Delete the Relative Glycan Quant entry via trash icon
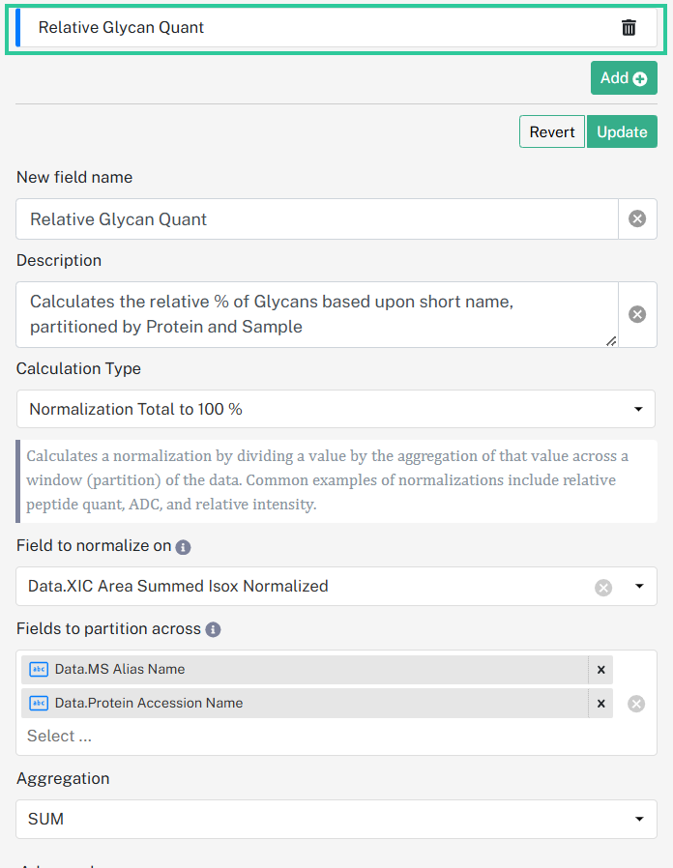This screenshot has width=673, height=868. click(x=629, y=27)
